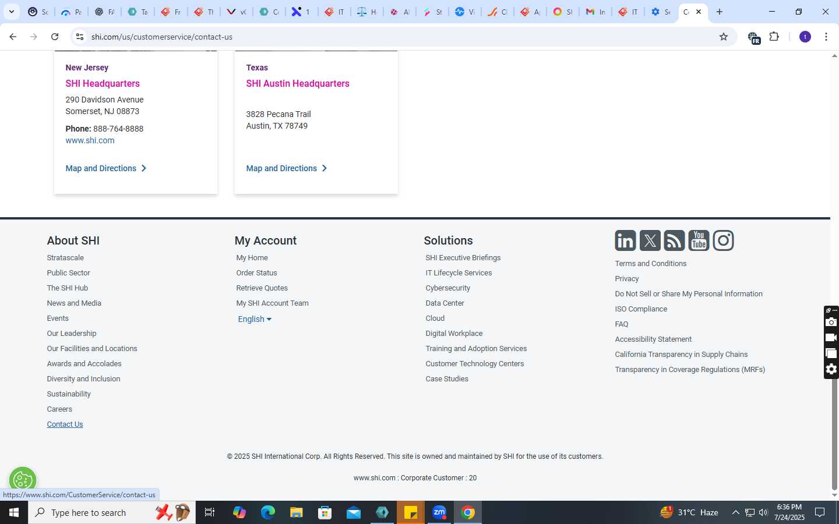
Task: Click scrollbar up arrow
Action: pos(834,56)
